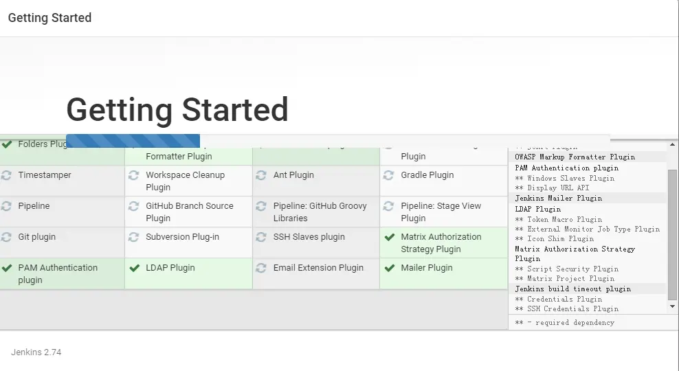Screen dimensions: 679x371
Task: Click Display URL API log entry
Action: (552, 188)
